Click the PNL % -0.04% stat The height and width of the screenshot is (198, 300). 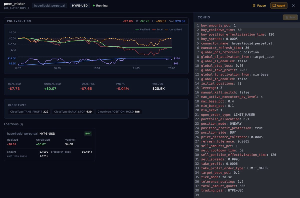[123, 86]
